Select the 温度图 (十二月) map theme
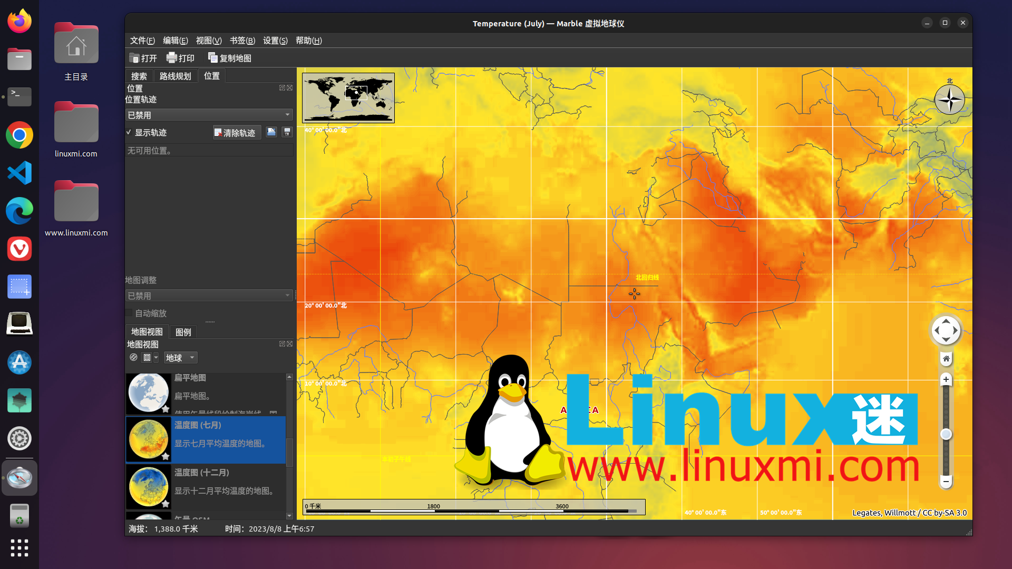The image size is (1012, 569). coord(206,487)
